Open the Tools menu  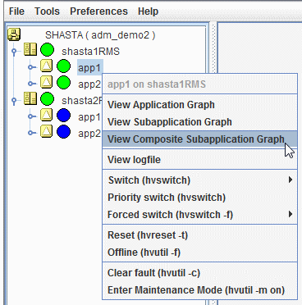click(x=47, y=11)
